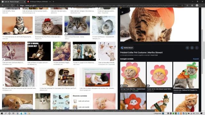
Task: Open cat in lion mane costume thumbnail
Action: (x=49, y=77)
